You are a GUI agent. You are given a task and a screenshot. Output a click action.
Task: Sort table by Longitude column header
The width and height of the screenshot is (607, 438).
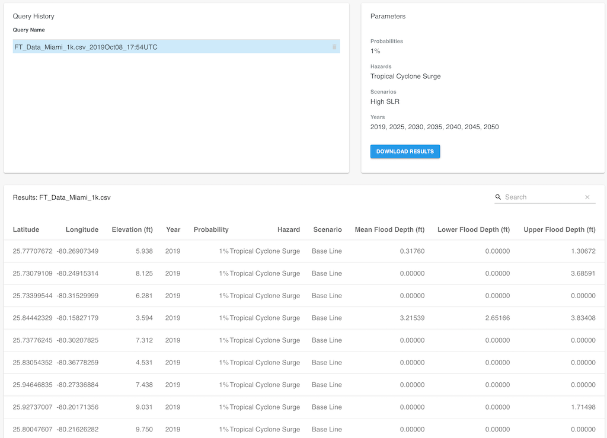coord(82,229)
